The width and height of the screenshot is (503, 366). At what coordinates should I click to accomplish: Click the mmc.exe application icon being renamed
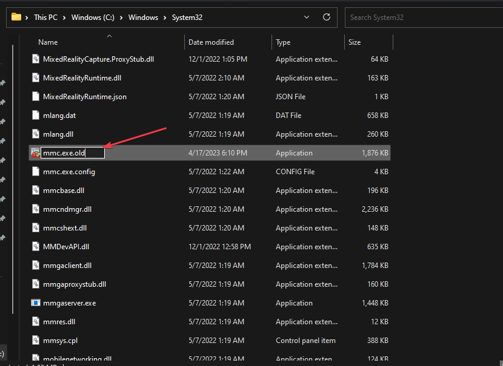pos(36,152)
